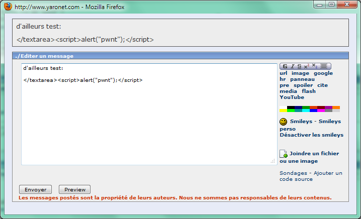Click the Firefox logo in title bar
Image resolution: width=361 pixels, height=219 pixels.
click(x=8, y=8)
